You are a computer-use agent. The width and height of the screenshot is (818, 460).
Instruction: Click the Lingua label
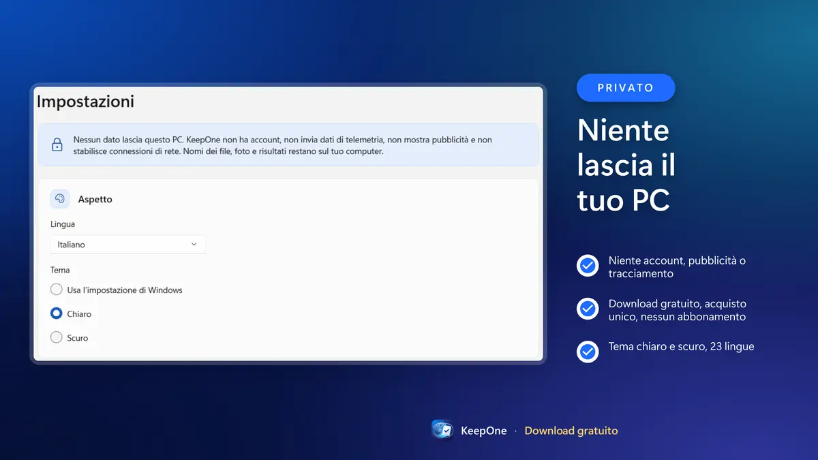(63, 224)
